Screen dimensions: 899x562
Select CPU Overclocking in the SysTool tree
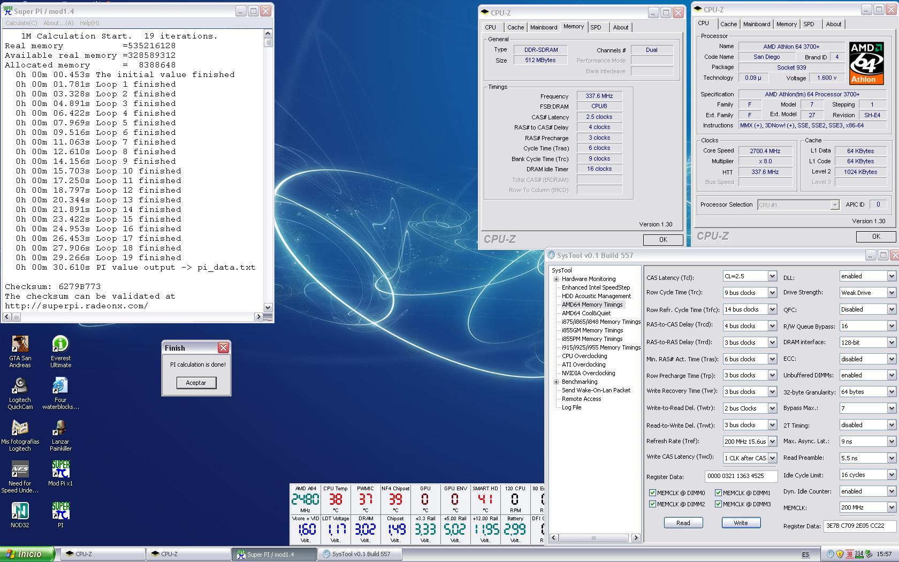click(584, 356)
